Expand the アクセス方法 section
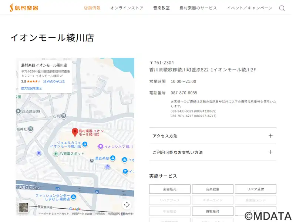The height and width of the screenshot is (222, 296). tap(213, 136)
